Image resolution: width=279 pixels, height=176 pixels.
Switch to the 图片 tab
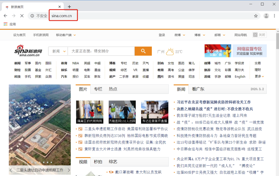tap(83, 89)
